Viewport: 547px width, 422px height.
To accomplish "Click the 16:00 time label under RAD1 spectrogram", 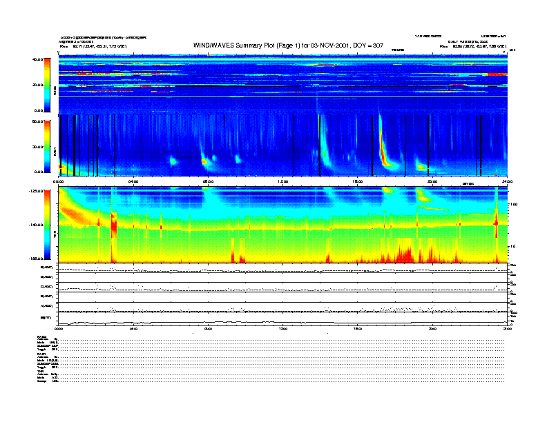I will click(357, 181).
